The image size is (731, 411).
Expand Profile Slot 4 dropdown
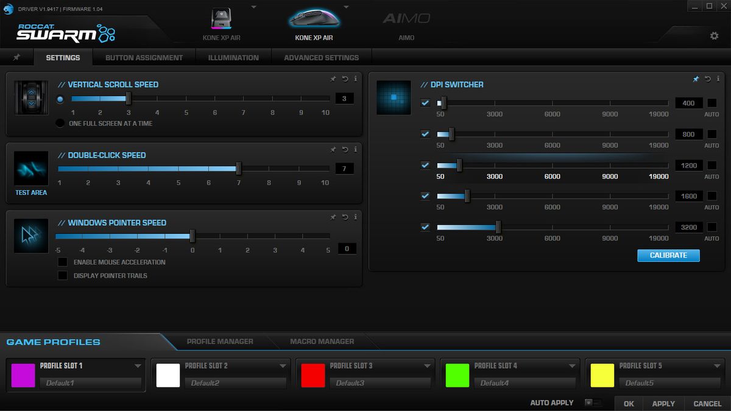[572, 366]
